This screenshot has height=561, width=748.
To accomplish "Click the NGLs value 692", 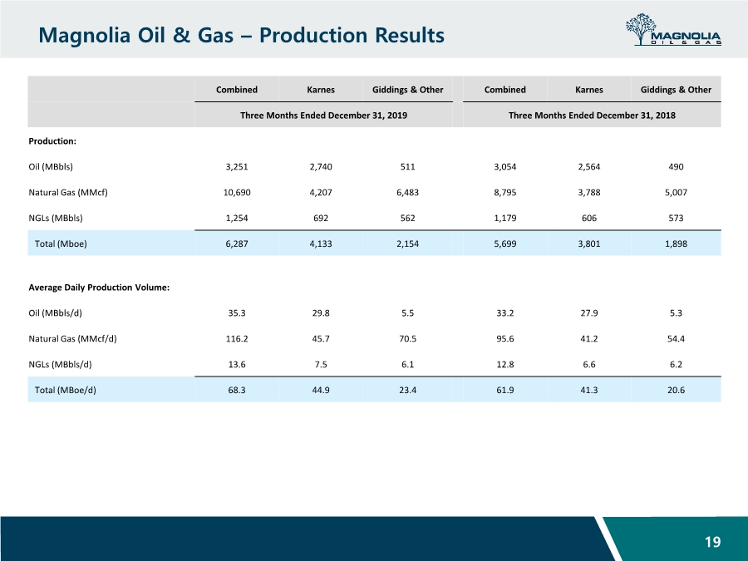I will point(321,218).
